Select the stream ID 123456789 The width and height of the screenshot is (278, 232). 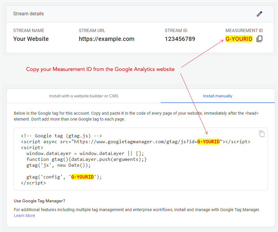point(180,39)
